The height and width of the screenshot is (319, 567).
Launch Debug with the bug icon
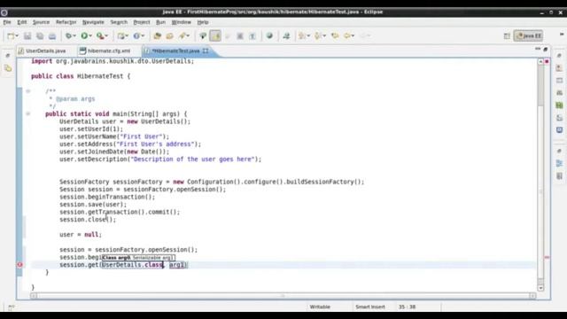(x=68, y=35)
